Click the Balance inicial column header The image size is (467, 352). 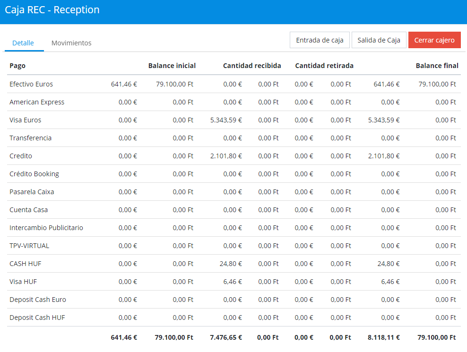pyautogui.click(x=172, y=66)
